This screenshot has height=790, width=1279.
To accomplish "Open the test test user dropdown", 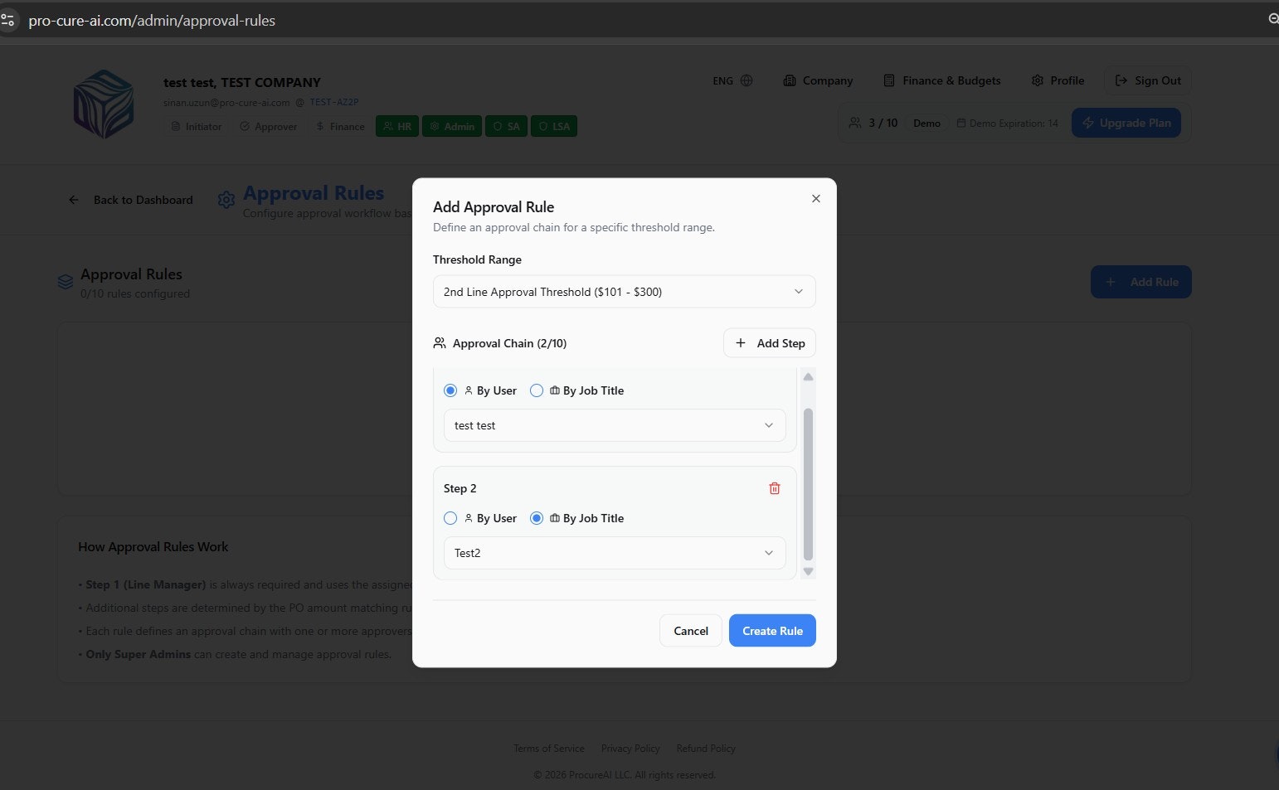I will coord(615,425).
